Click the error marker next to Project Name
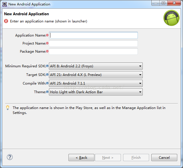The height and width of the screenshot is (168, 183). [x=47, y=43]
